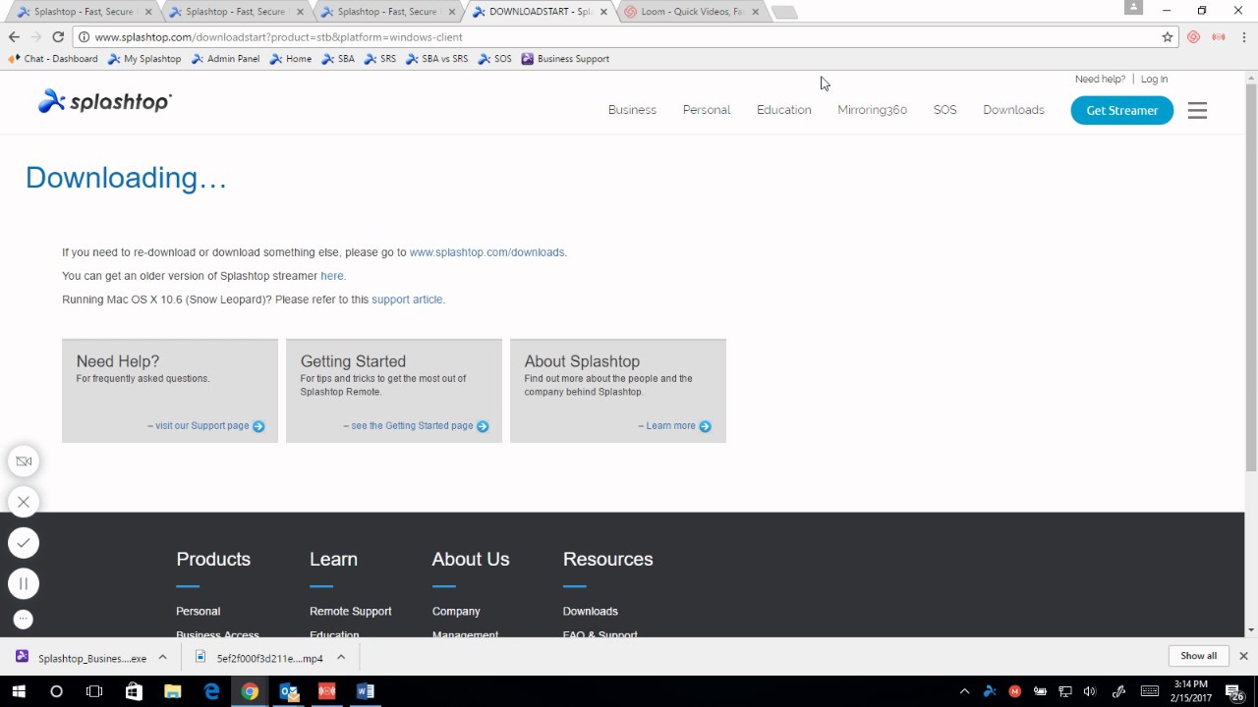
Task: Click the Need help? header link
Action: 1100,80
